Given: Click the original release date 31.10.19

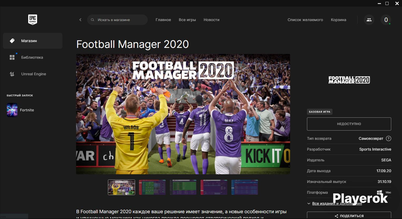Looking at the screenshot, I should (x=384, y=182).
